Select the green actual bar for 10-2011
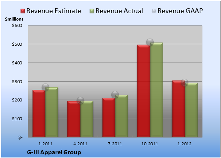The width and height of the screenshot is (221, 158). click(x=156, y=90)
